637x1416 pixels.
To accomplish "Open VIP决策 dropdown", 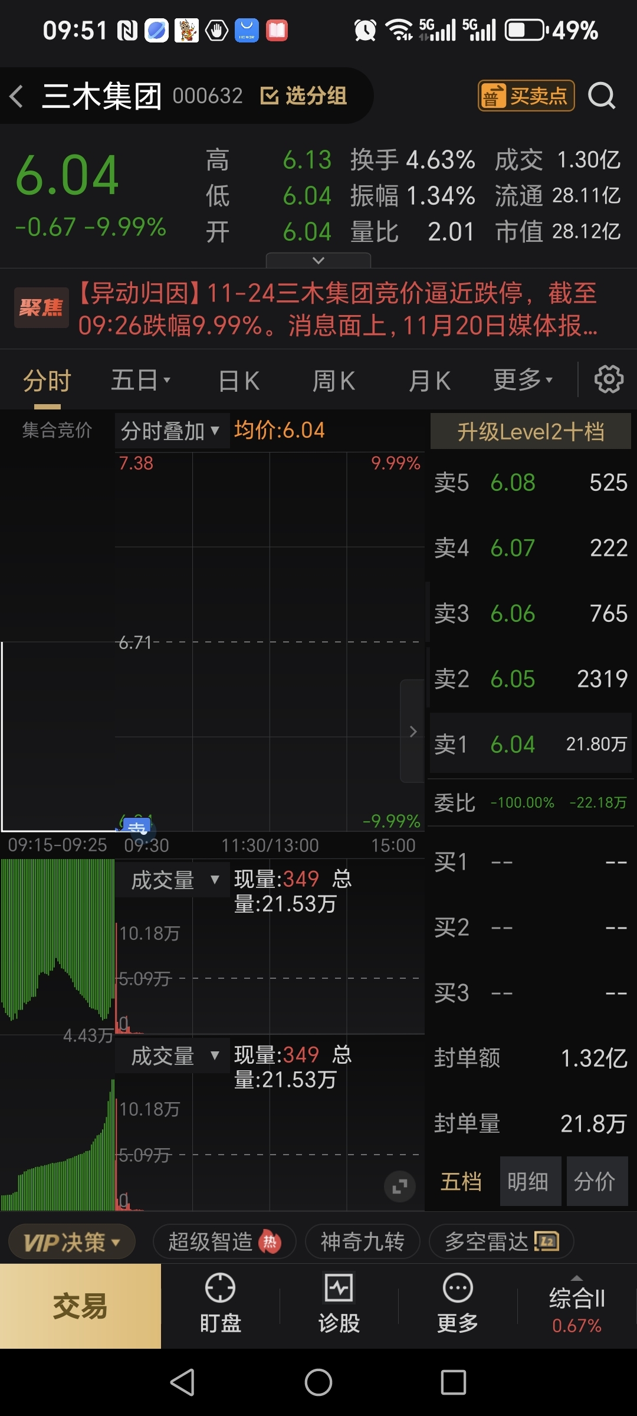I will [x=72, y=1242].
